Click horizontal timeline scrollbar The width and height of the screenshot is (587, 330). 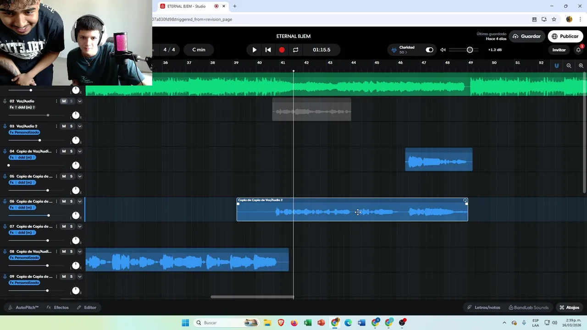[252, 297]
